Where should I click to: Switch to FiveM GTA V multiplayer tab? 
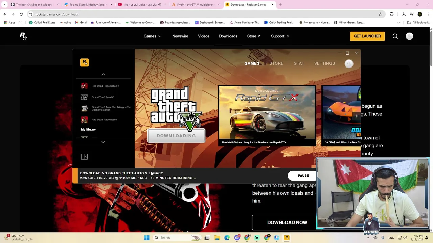click(196, 5)
